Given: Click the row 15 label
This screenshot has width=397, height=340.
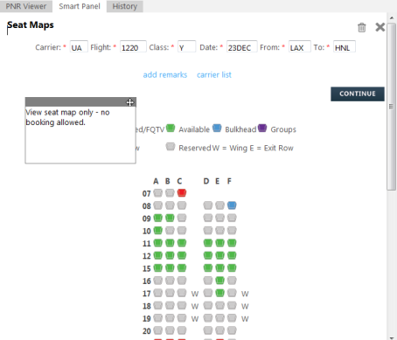Looking at the screenshot, I should tap(147, 268).
